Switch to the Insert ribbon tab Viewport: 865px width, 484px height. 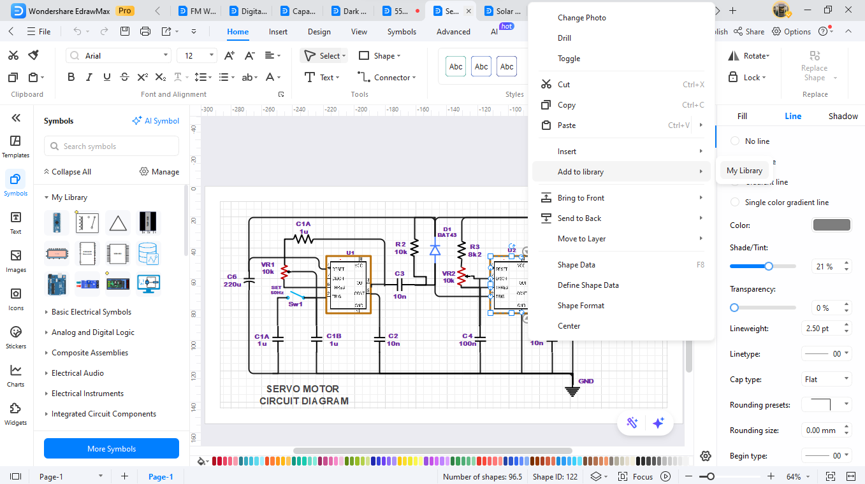coord(278,32)
